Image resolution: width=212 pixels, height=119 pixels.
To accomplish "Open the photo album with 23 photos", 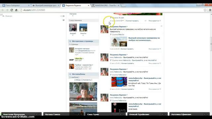I will [83, 92].
